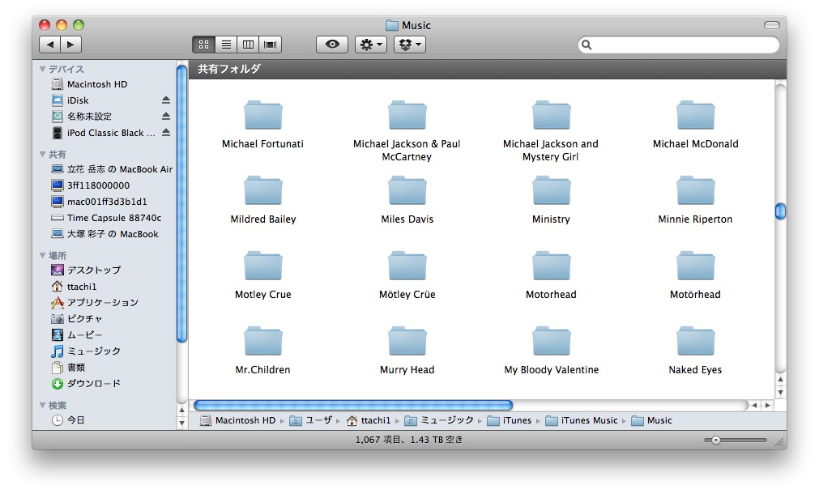Select the Mr.Children folder icon
This screenshot has height=498, width=819.
[x=263, y=342]
